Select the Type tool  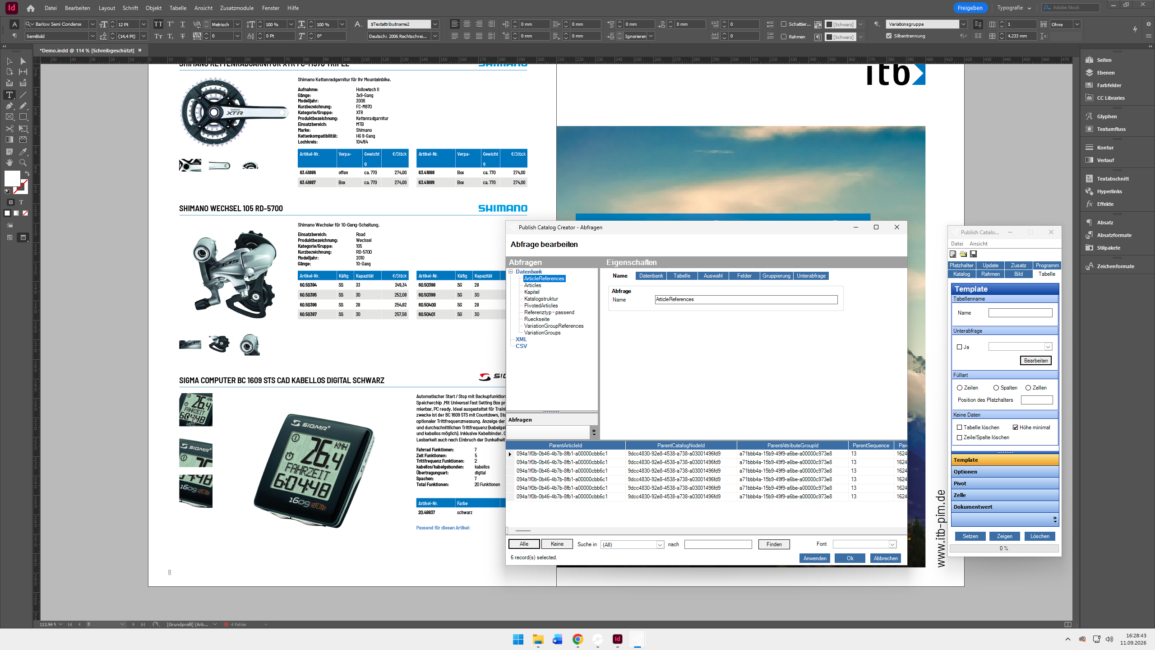[x=9, y=95]
